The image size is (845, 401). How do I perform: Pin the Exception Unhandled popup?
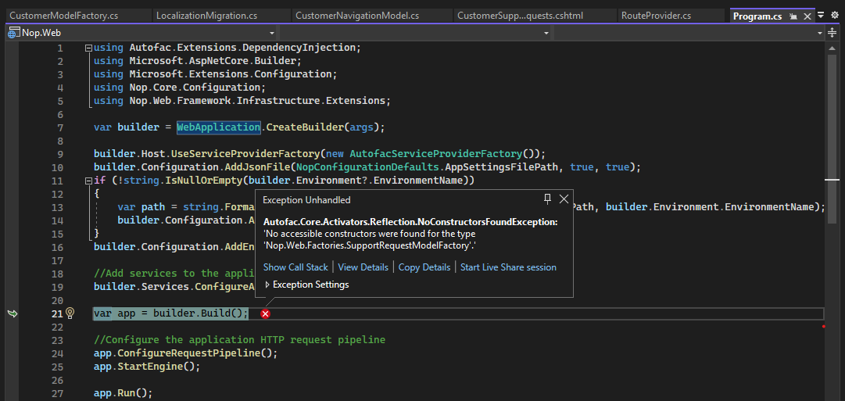[547, 199]
